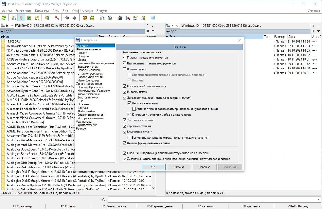Select Плагины in settings list

pos(83,104)
